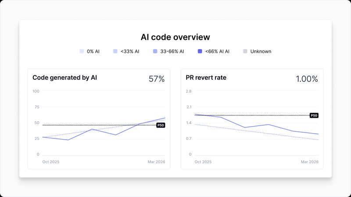Select Oct 2025 label under Code generated chart
The width and height of the screenshot is (351, 197).
pos(51,162)
